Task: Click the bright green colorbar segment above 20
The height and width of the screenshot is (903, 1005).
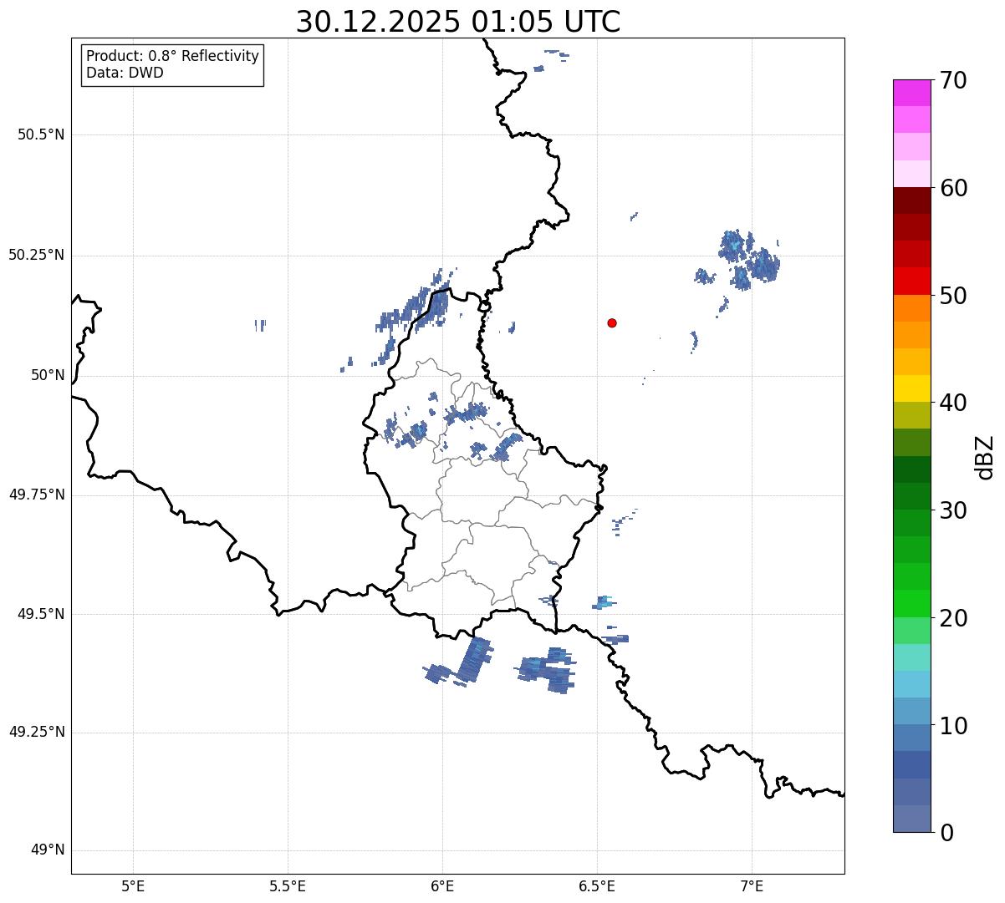Action: (x=911, y=603)
